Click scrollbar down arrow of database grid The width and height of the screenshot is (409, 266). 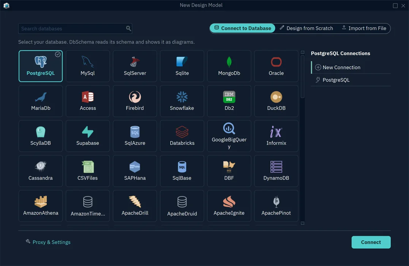coord(303,223)
